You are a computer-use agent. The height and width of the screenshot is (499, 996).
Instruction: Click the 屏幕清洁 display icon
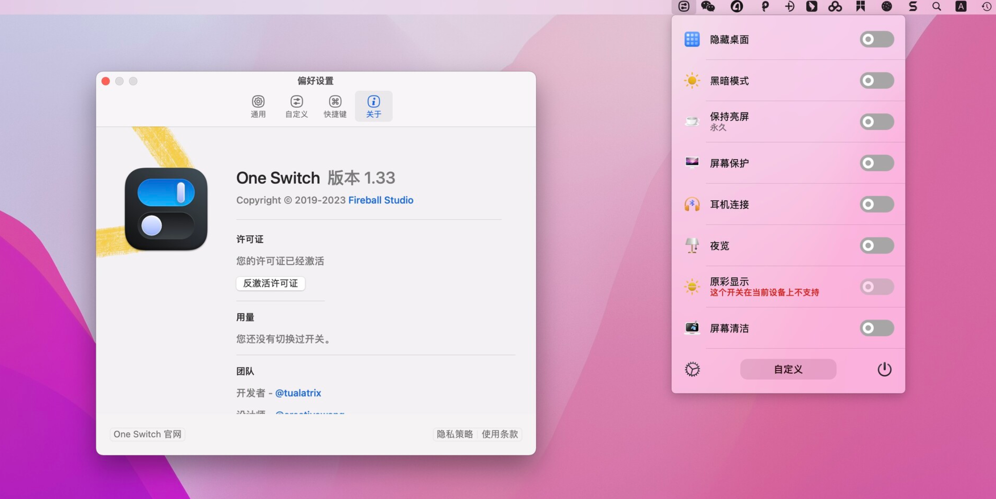(x=692, y=328)
